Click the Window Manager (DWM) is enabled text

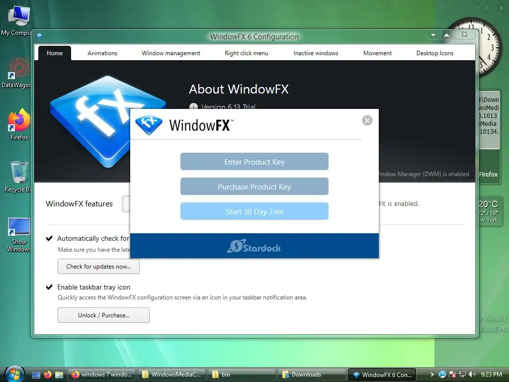coord(424,174)
